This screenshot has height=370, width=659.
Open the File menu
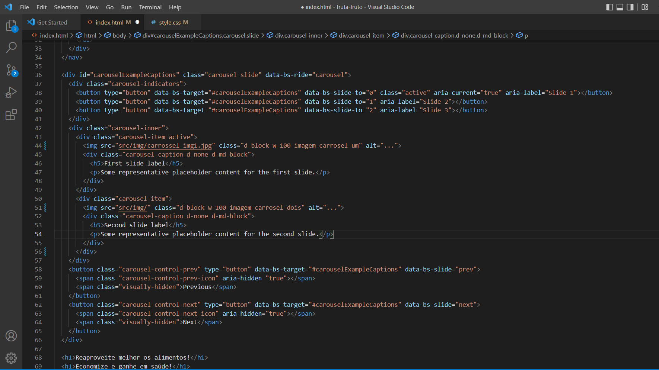pos(25,7)
